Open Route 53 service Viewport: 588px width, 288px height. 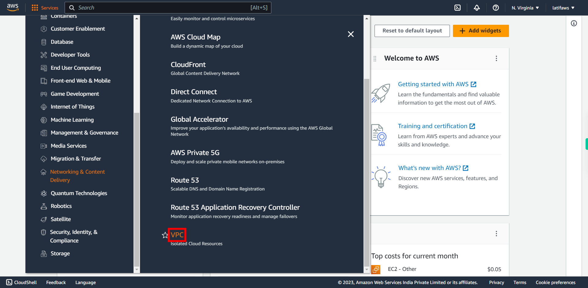pos(185,180)
